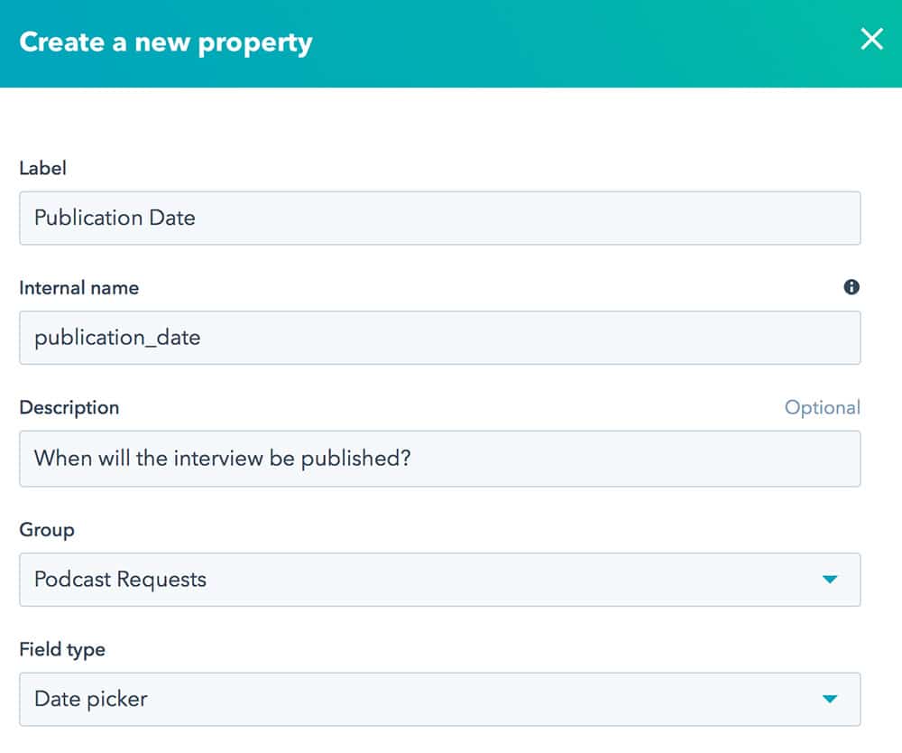Viewport: 902px width, 753px height.
Task: Click the Description field heading
Action: pyautogui.click(x=69, y=407)
